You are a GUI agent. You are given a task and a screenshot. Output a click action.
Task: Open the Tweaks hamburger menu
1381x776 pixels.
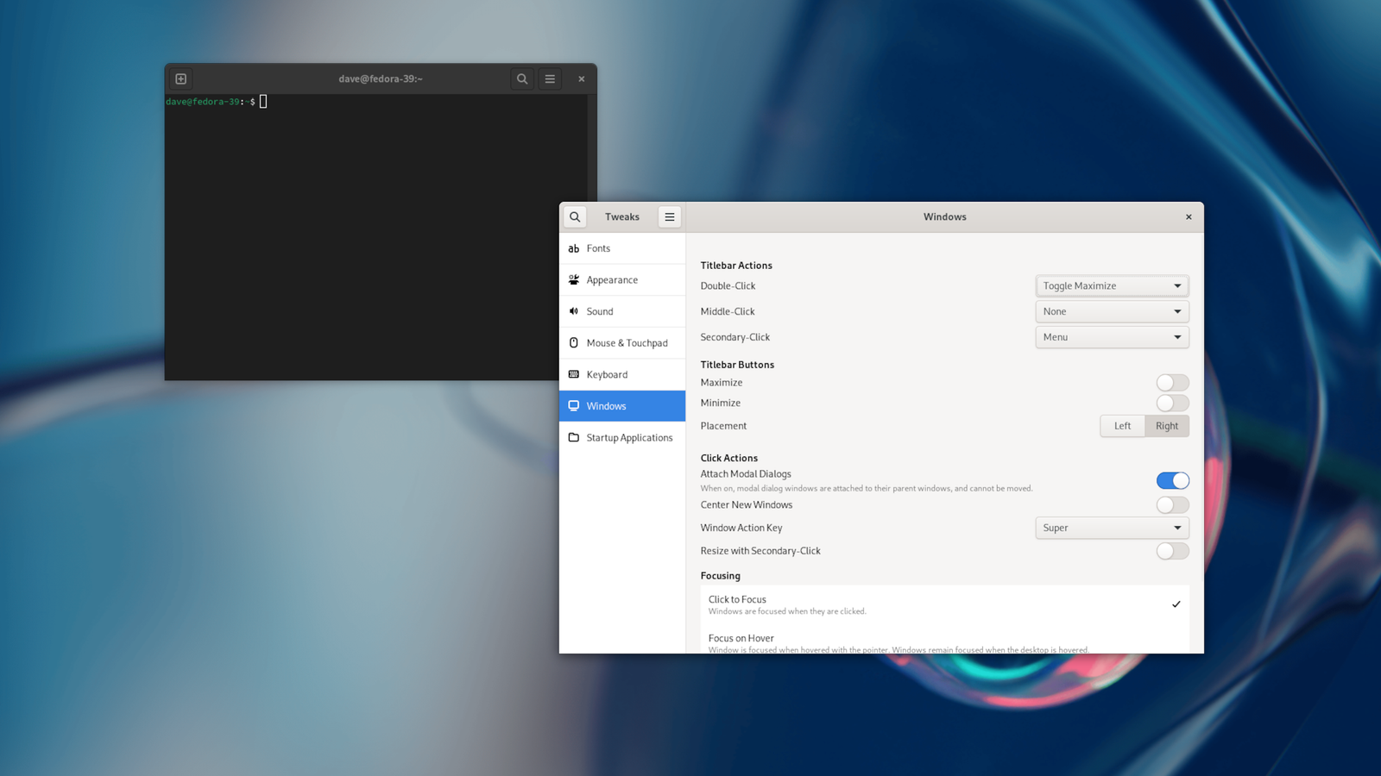(670, 217)
